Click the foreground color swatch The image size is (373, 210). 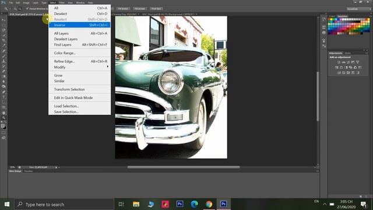(2, 126)
